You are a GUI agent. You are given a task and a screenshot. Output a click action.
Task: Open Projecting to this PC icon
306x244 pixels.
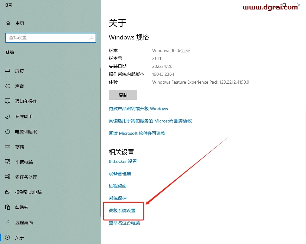pos(8,192)
